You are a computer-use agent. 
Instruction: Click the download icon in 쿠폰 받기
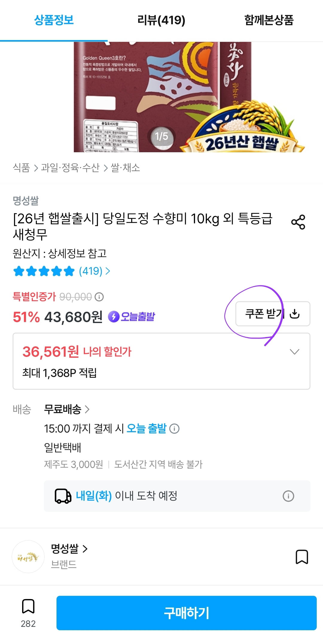coord(295,314)
